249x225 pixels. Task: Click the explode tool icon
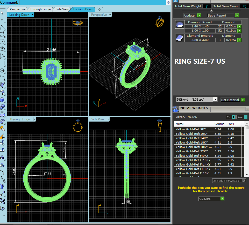(2, 136)
